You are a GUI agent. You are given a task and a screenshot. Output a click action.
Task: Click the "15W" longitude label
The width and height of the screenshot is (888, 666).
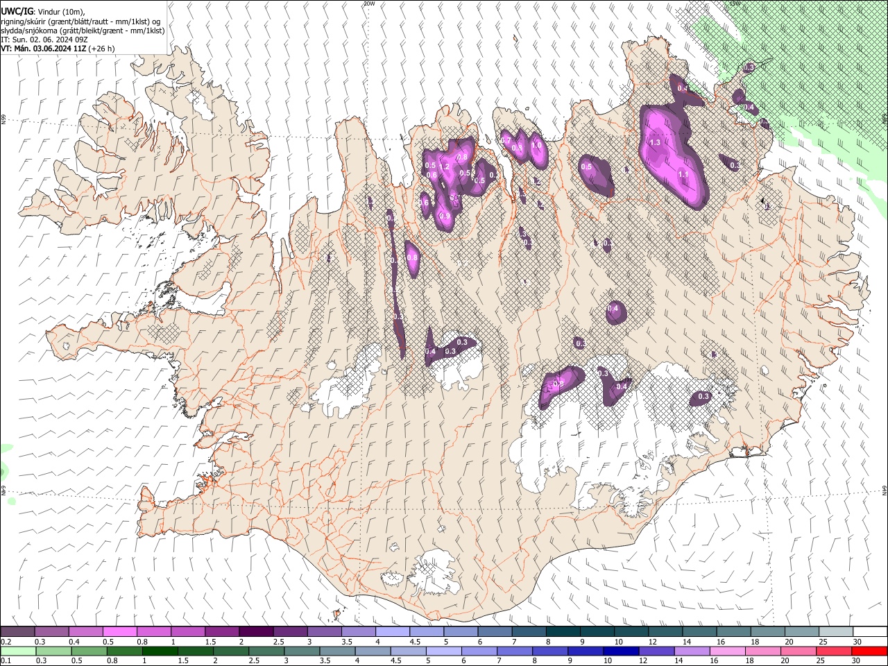[x=735, y=3]
